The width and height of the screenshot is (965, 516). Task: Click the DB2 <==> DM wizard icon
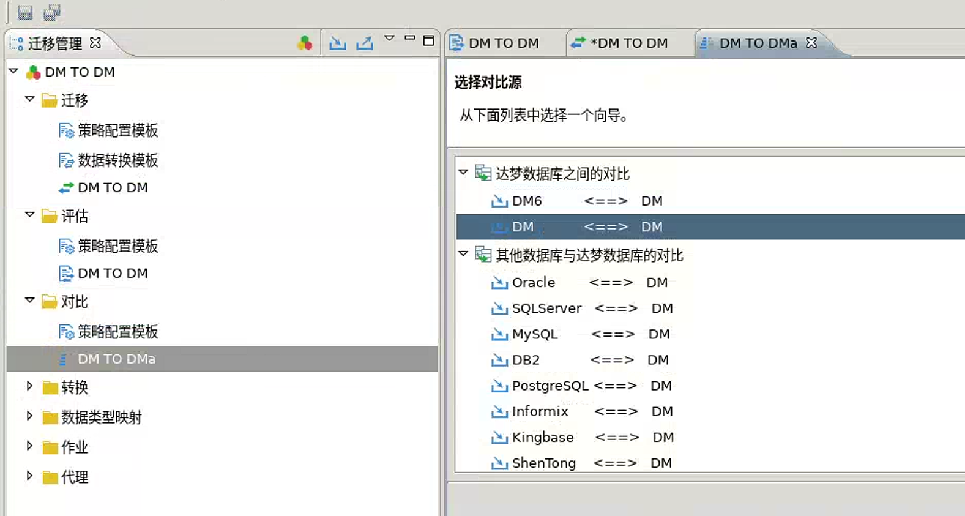[x=499, y=359]
